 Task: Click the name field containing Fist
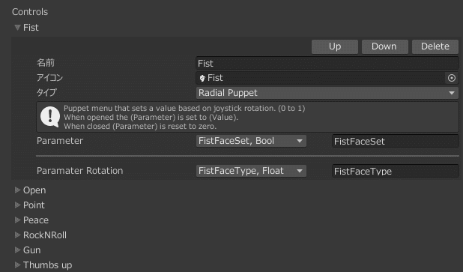click(327, 63)
